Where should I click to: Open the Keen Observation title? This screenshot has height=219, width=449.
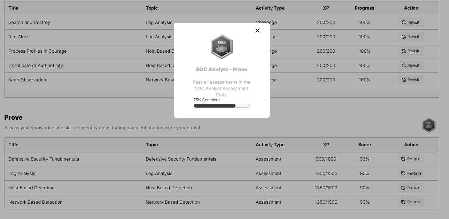27,80
